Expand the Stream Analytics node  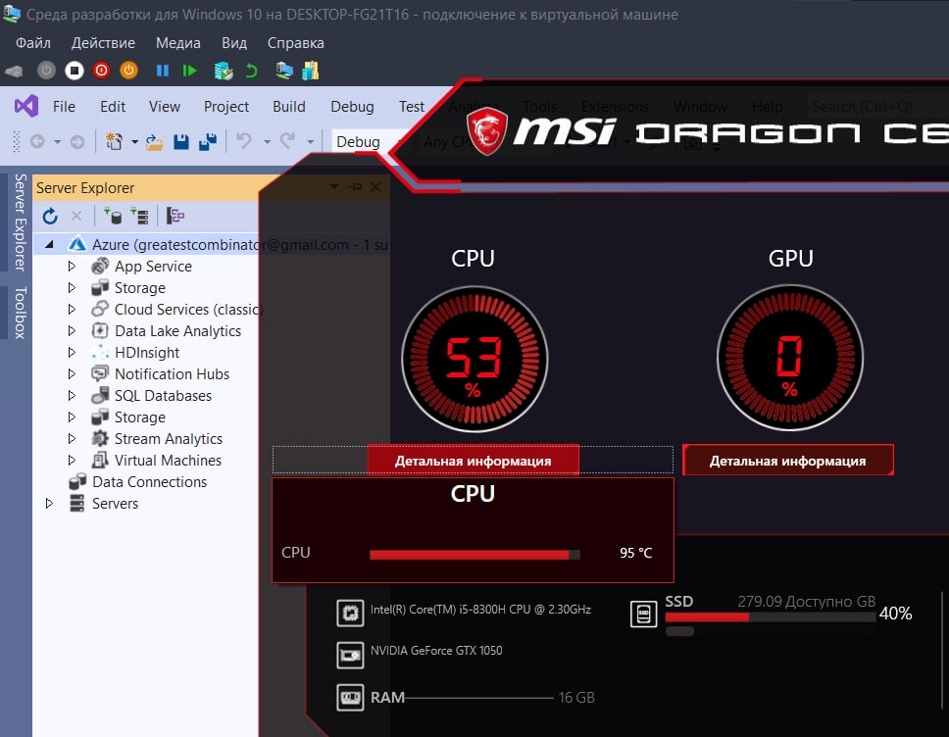[x=72, y=439]
